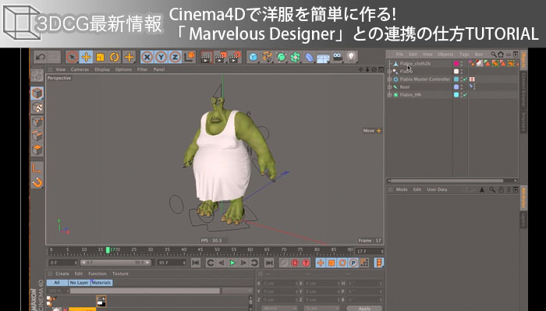Toggle the Z axis lock

[x=175, y=57]
